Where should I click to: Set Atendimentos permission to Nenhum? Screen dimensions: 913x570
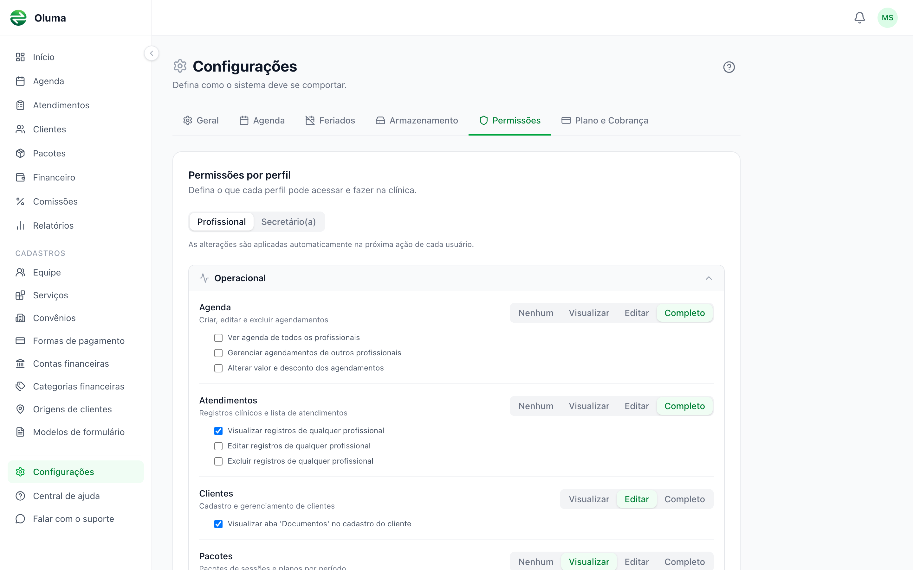[x=536, y=406]
